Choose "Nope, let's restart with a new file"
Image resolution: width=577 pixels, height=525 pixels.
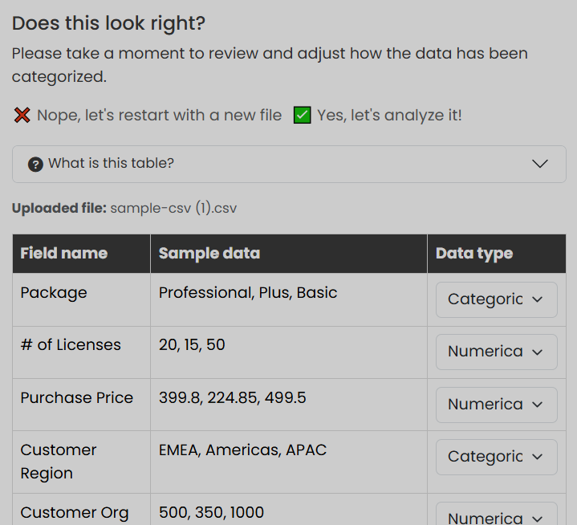point(159,116)
